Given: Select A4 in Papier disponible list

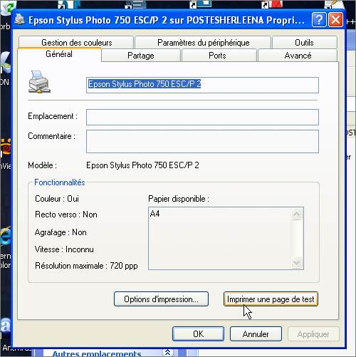Looking at the screenshot, I should [x=155, y=214].
